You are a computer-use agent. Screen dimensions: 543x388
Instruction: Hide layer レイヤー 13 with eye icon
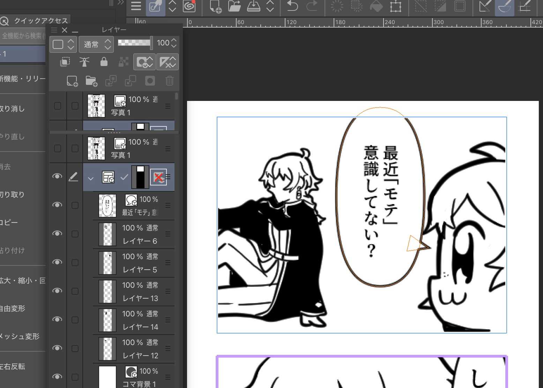click(x=57, y=291)
